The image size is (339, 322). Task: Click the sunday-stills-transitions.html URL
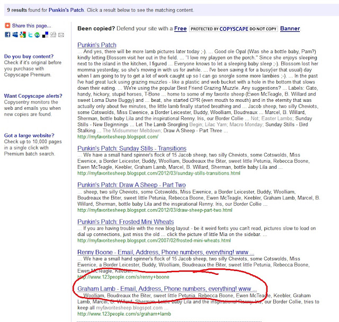tap(159, 173)
